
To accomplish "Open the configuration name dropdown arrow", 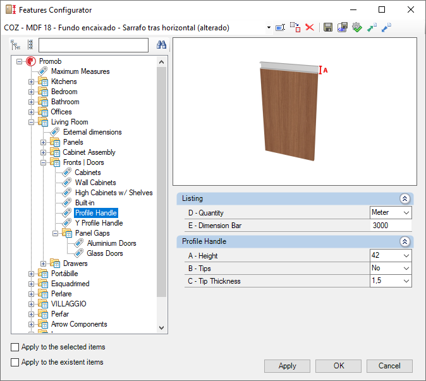I will coord(269,27).
